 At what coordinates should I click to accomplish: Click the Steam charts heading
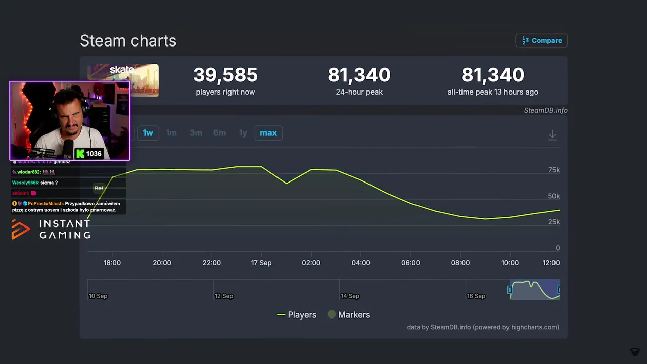[128, 40]
